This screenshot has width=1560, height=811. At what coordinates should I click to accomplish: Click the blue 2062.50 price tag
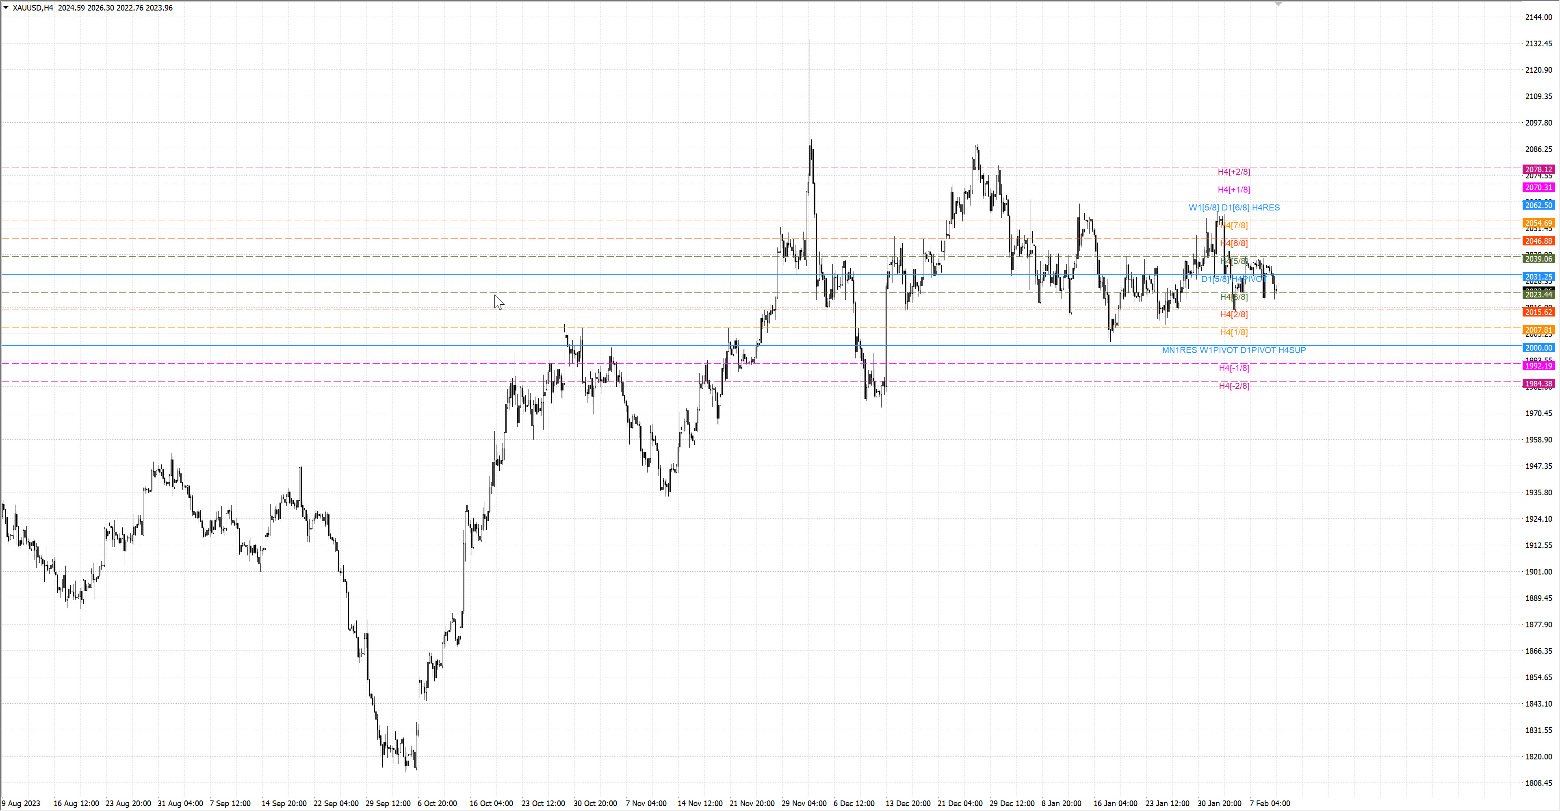click(1538, 205)
